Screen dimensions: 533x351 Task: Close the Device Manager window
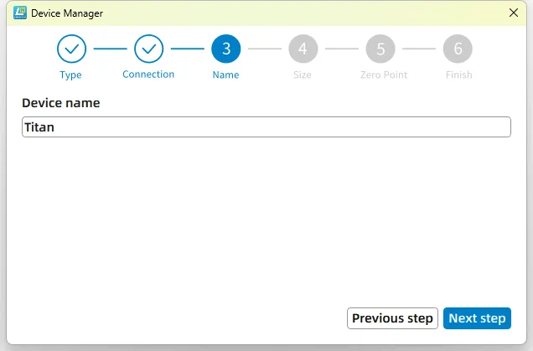click(514, 13)
